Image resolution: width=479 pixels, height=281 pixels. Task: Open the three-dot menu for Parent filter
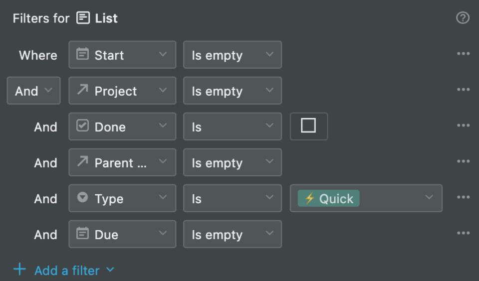tap(463, 161)
